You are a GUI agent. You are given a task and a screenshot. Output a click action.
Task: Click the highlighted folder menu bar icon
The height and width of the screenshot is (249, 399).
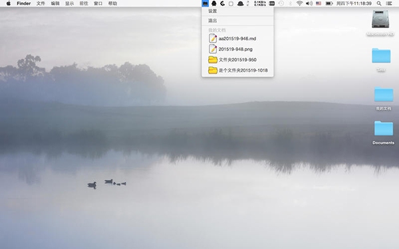(x=205, y=3)
